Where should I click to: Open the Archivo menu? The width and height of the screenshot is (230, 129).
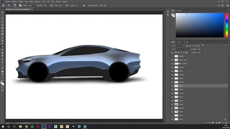tap(8, 1)
